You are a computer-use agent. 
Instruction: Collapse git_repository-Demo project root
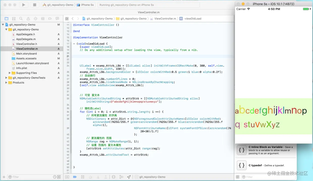tap(3, 25)
